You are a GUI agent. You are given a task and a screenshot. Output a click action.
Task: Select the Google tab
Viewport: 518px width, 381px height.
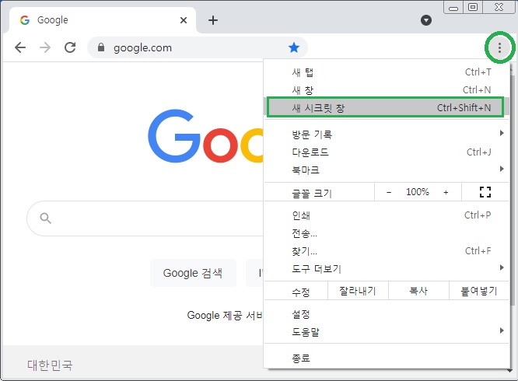[103, 20]
